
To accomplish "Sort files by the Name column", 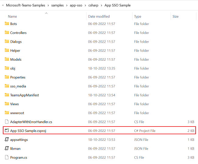I will pyautogui.click(x=12, y=16).
